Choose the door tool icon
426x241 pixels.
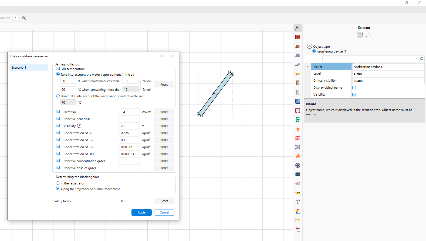pyautogui.click(x=298, y=83)
